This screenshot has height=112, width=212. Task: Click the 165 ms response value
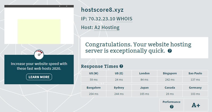click(144, 94)
